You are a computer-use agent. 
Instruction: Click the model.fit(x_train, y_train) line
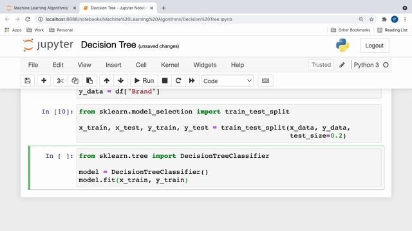(x=133, y=180)
